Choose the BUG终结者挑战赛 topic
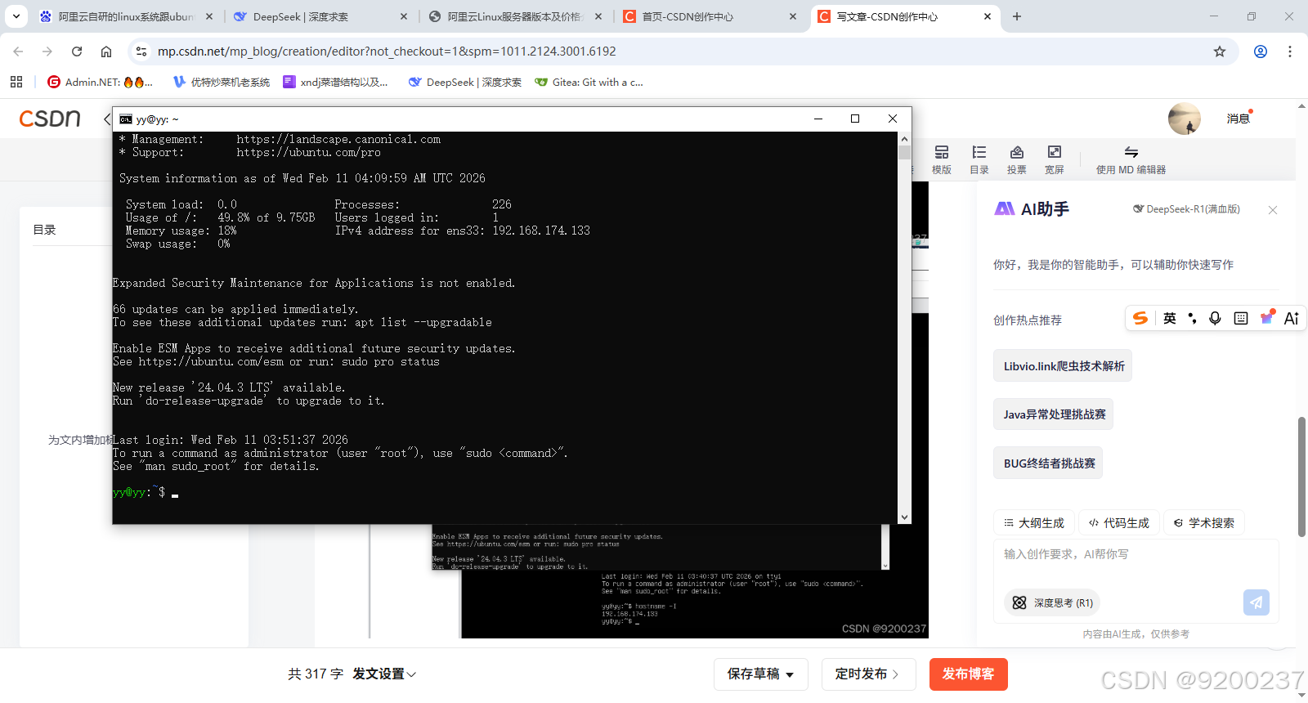This screenshot has width=1308, height=703. [1049, 463]
